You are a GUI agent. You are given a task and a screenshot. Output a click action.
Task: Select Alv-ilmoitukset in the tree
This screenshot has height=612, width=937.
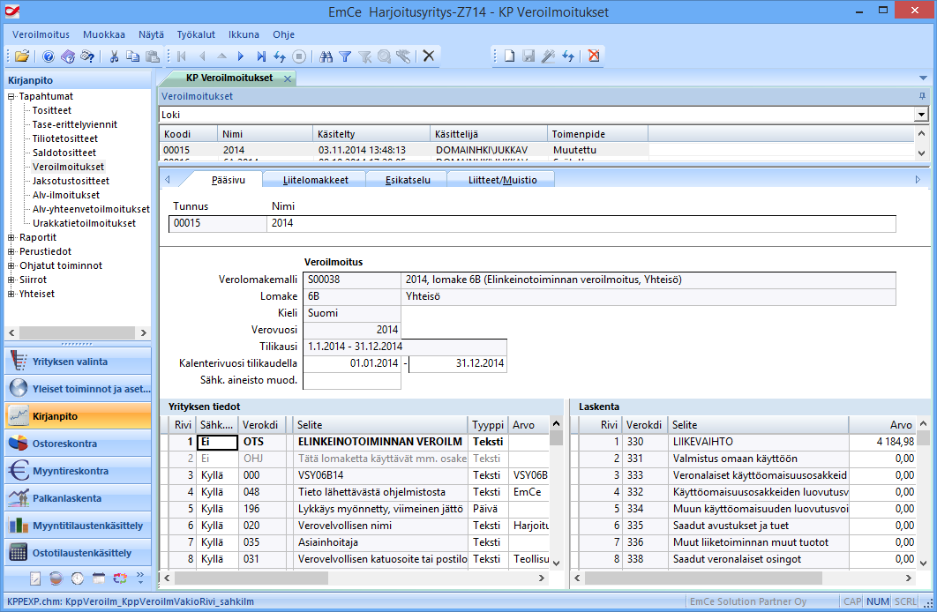[66, 195]
